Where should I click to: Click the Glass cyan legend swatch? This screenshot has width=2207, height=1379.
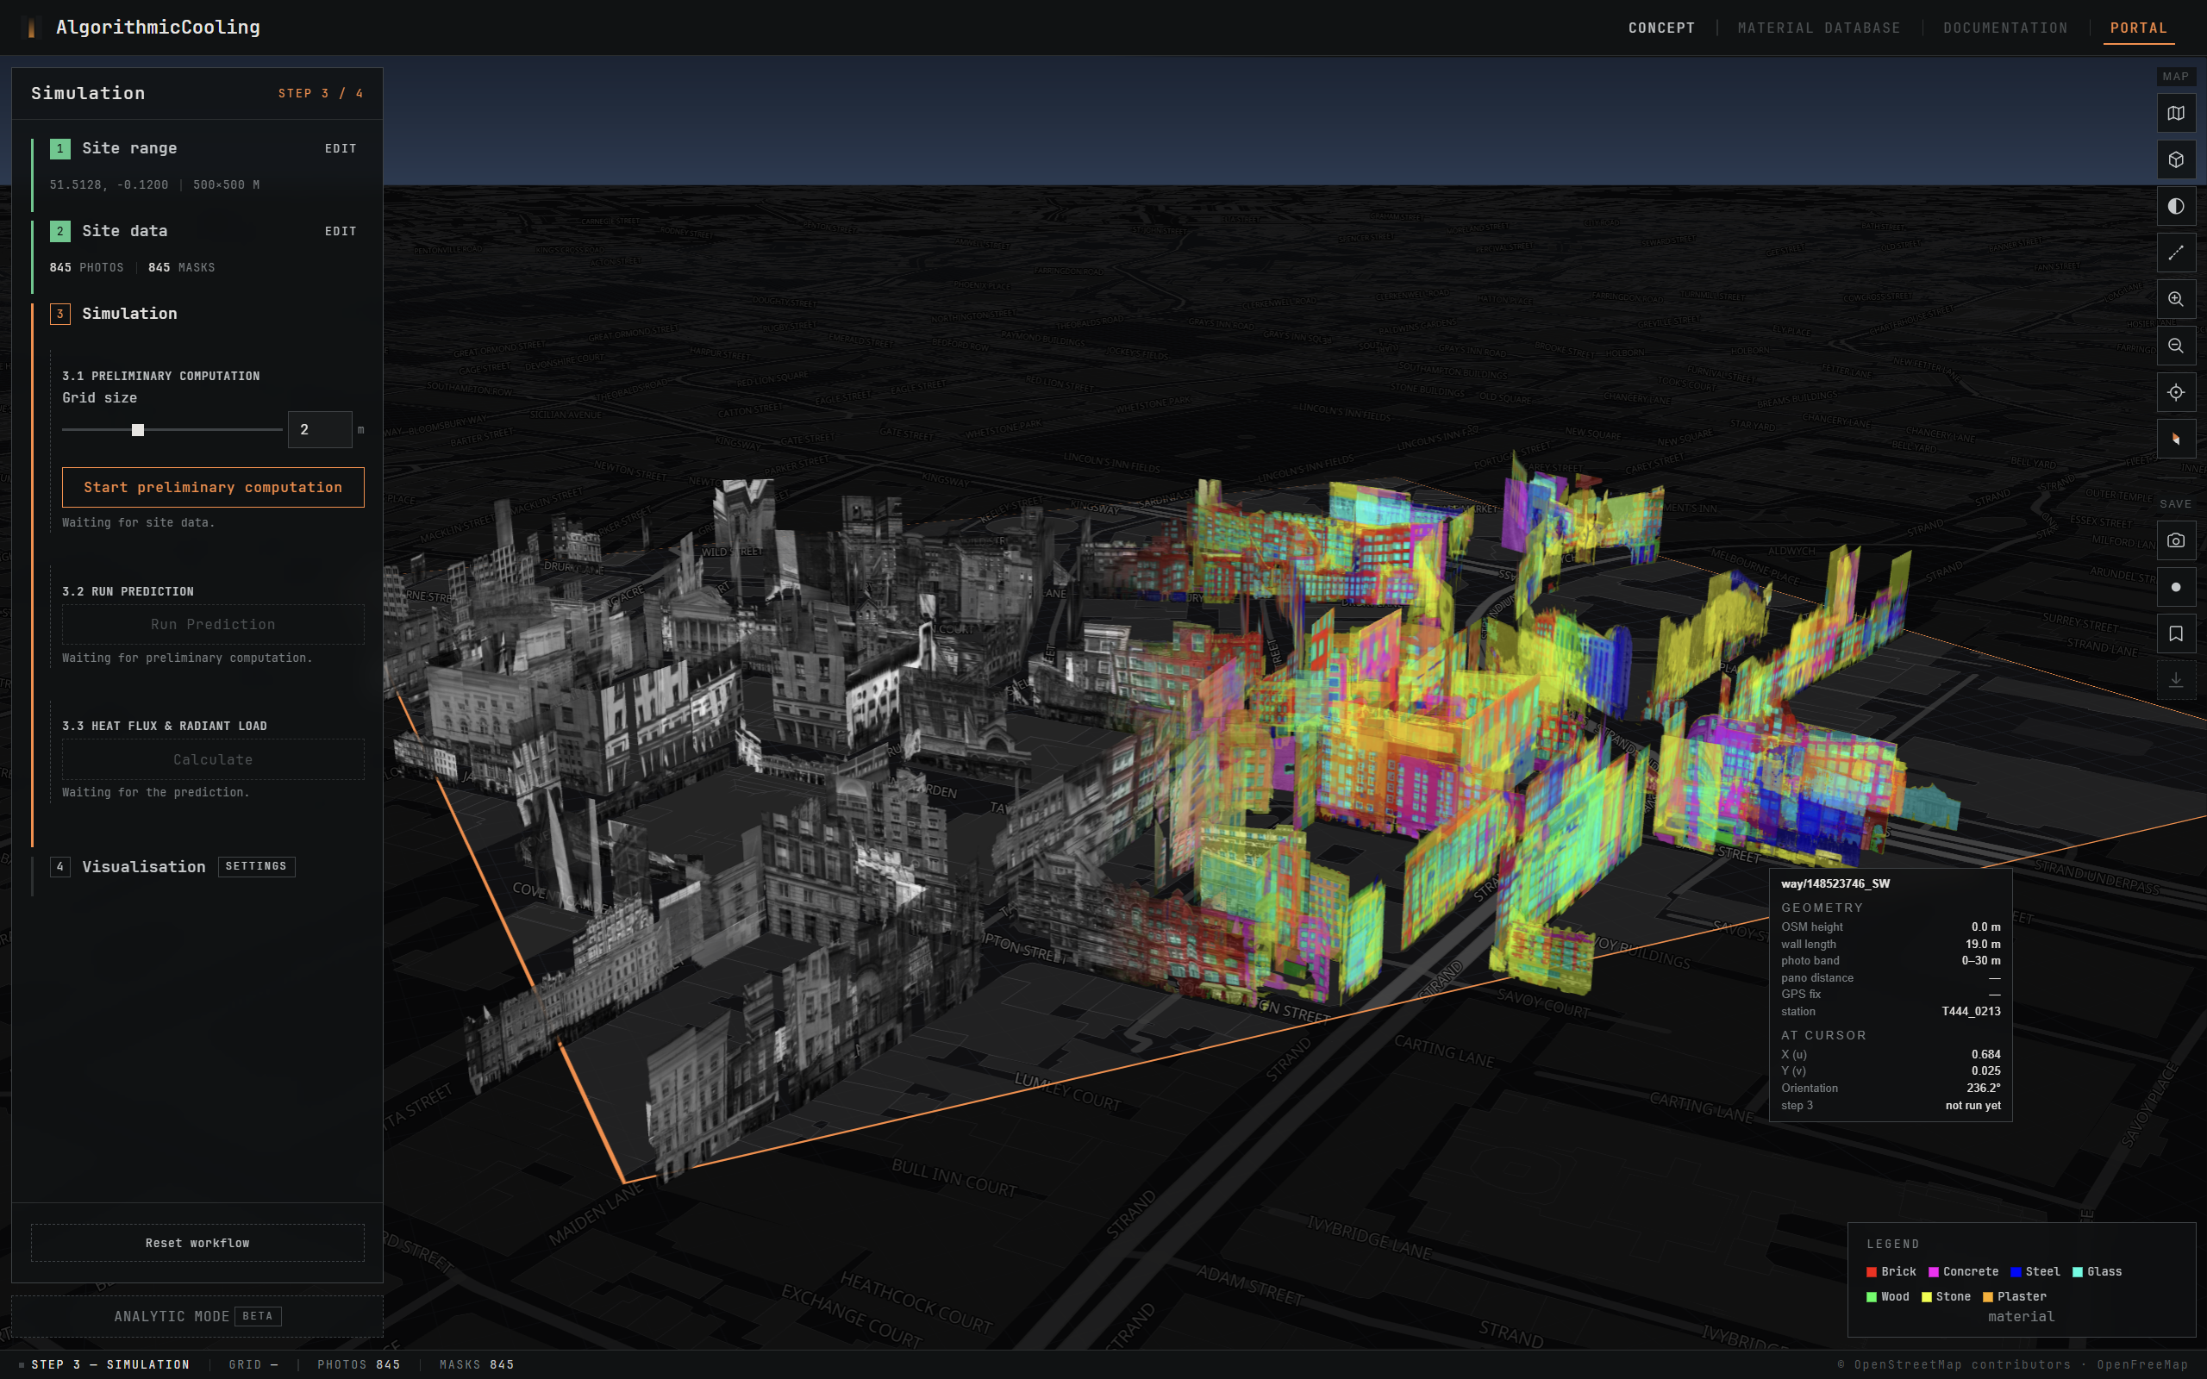(x=2077, y=1271)
